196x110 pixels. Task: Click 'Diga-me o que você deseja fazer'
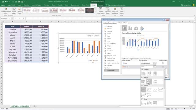[116, 5]
